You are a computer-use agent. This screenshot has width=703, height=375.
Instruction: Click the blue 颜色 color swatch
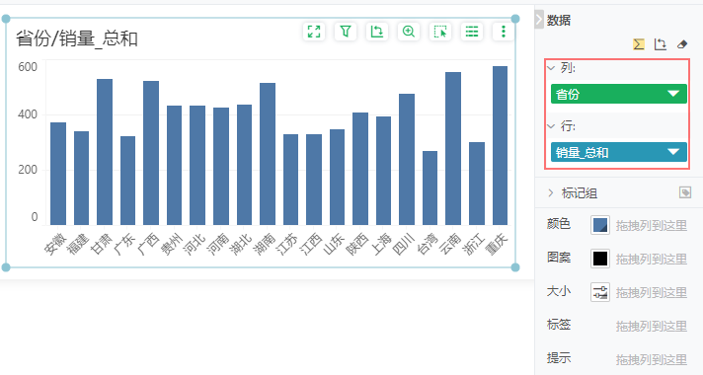[x=600, y=225]
